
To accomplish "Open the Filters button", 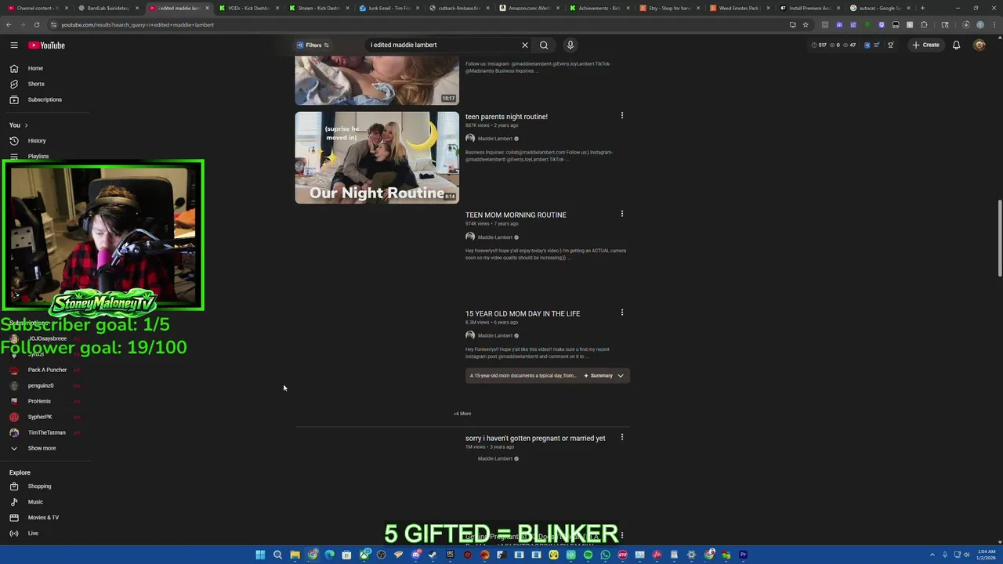I will click(x=313, y=45).
